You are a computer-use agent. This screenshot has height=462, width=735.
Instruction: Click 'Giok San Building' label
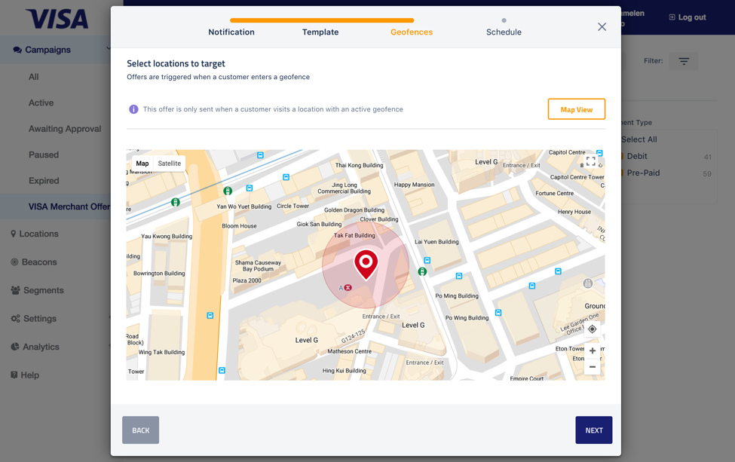tap(319, 224)
